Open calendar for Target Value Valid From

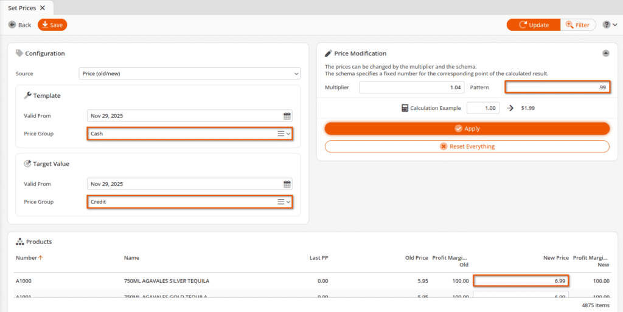[x=287, y=184]
